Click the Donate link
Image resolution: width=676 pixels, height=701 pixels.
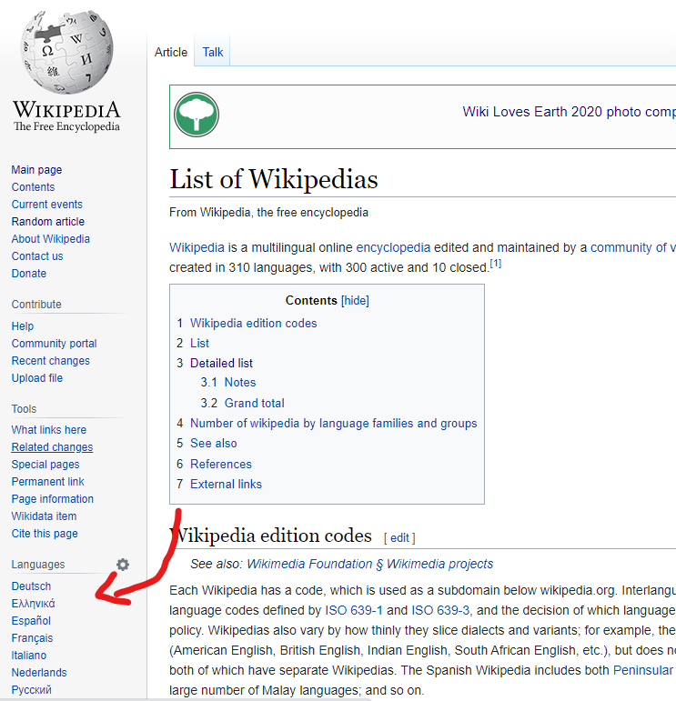tap(29, 274)
